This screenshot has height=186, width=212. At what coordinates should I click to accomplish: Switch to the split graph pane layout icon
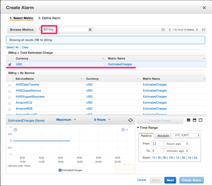195,120
